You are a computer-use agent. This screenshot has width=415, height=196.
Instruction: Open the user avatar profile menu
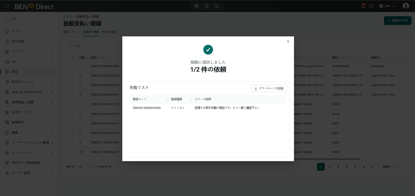[406, 6]
